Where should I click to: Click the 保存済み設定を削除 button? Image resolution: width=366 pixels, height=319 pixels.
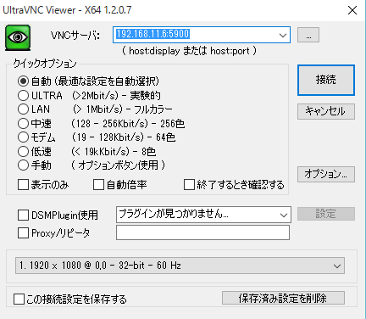point(283,298)
